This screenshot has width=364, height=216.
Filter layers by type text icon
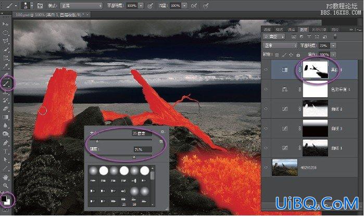click(x=309, y=36)
